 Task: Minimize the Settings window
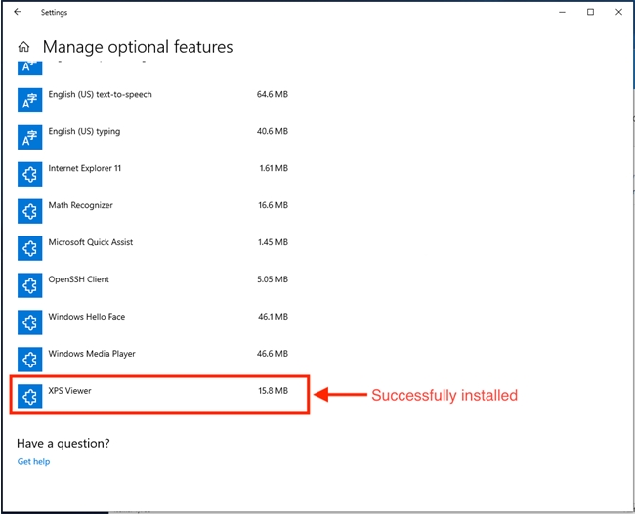[562, 12]
